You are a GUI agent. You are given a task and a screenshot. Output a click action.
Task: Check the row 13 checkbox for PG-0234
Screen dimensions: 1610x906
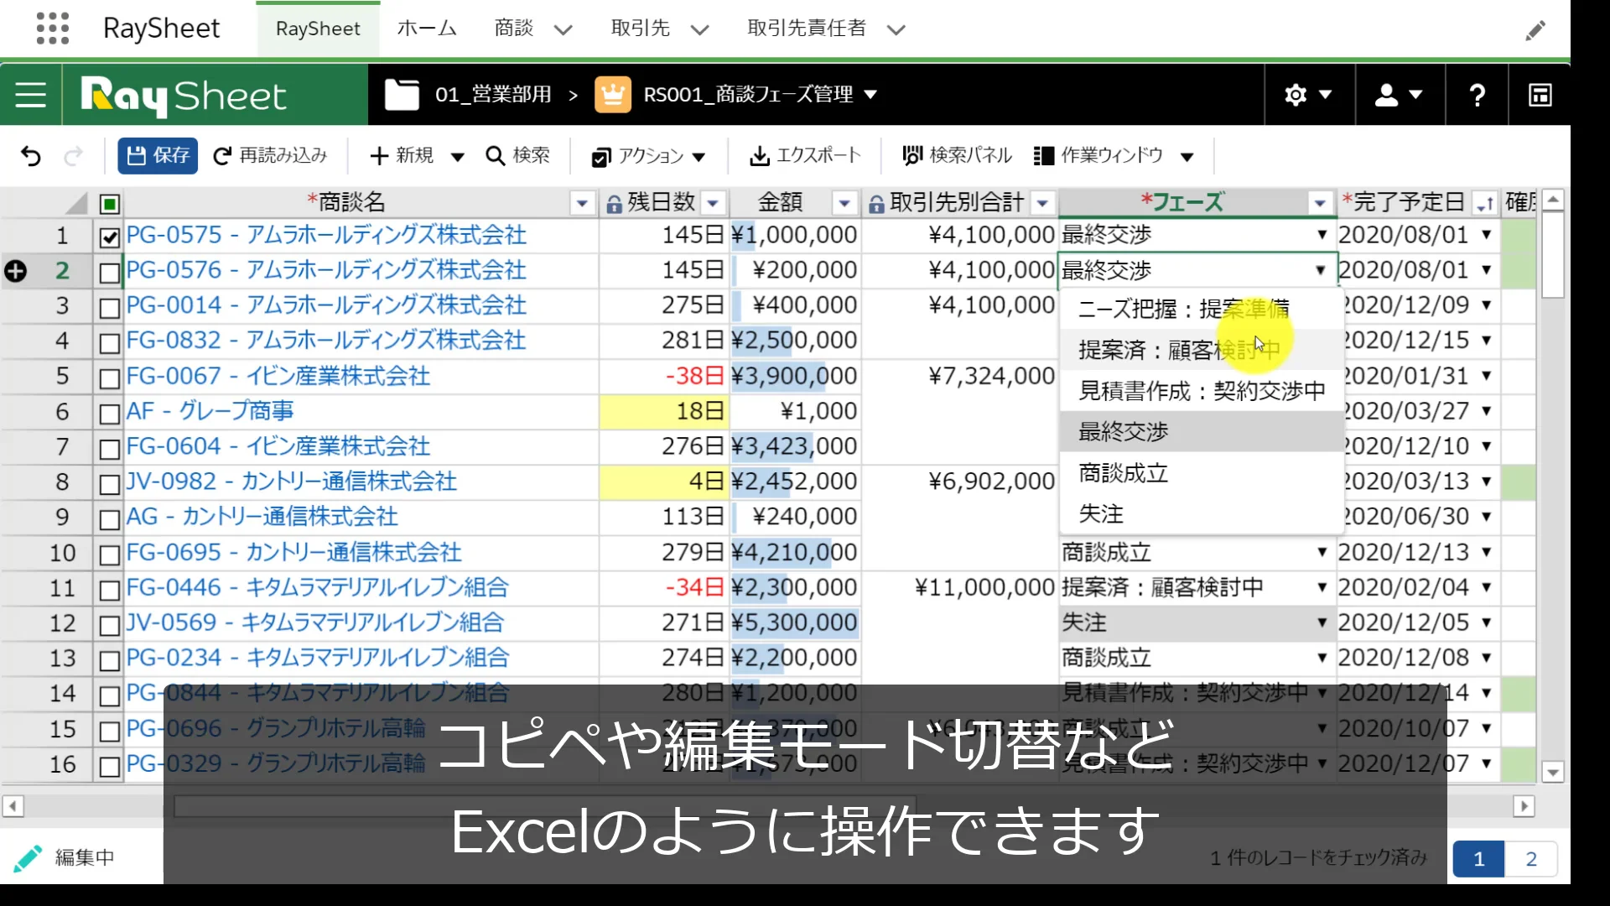click(109, 660)
